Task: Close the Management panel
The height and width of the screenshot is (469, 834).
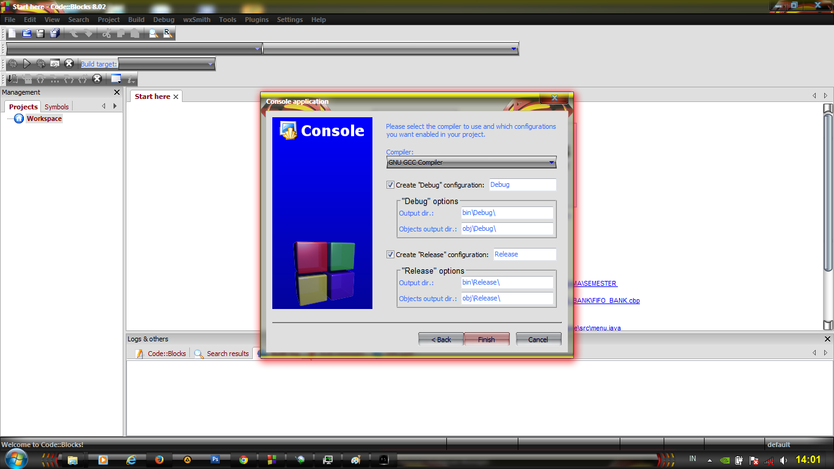Action: (x=117, y=92)
